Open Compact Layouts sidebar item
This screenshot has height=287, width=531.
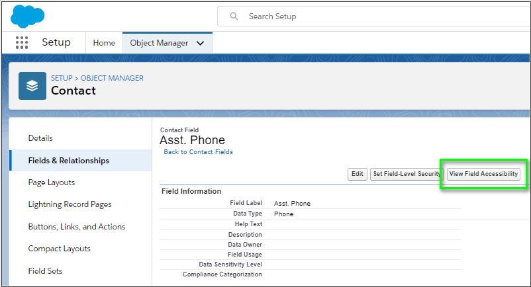coord(60,249)
